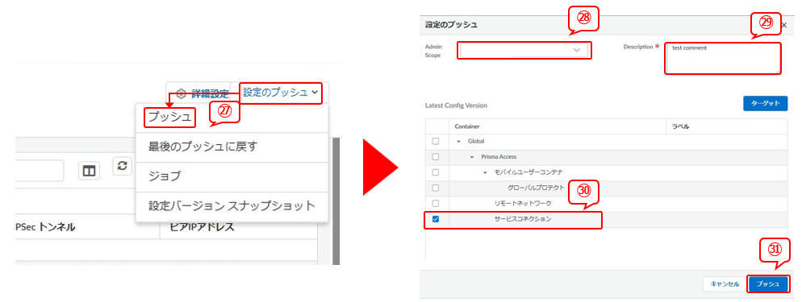Check the Prisma Access checkbox
This screenshot has height=302, width=802.
(436, 156)
